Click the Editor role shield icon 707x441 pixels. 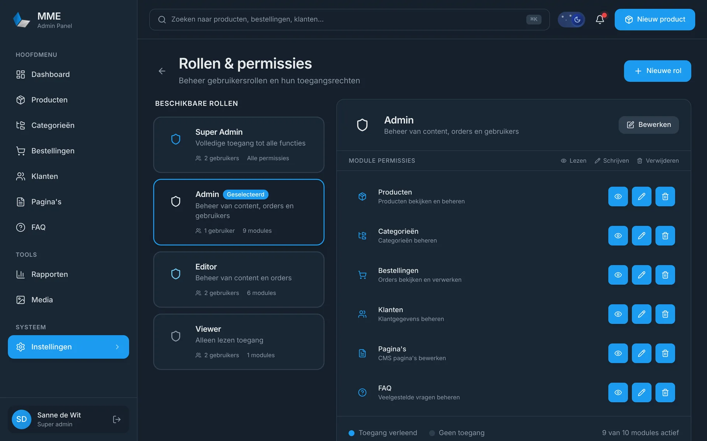pos(176,274)
